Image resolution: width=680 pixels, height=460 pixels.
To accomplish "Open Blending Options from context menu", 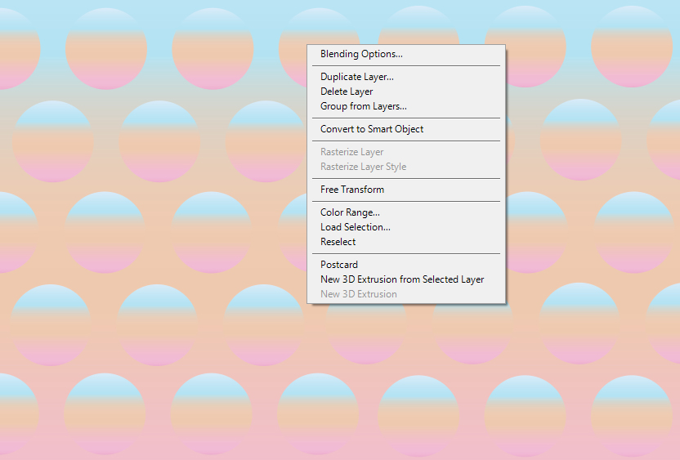I will point(406,54).
